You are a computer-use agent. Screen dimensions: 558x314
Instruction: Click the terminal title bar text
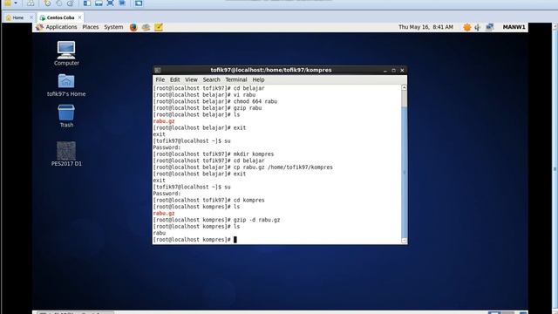point(271,70)
